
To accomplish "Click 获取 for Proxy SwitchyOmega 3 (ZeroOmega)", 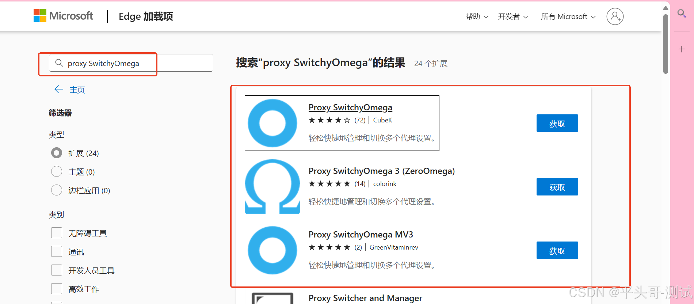I will click(x=557, y=187).
